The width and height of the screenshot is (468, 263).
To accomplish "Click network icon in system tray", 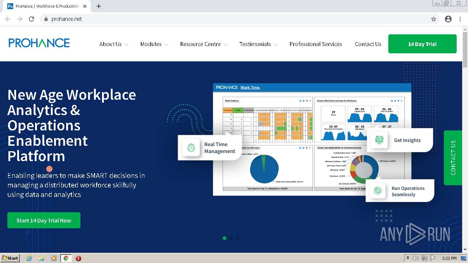I will [x=424, y=258].
